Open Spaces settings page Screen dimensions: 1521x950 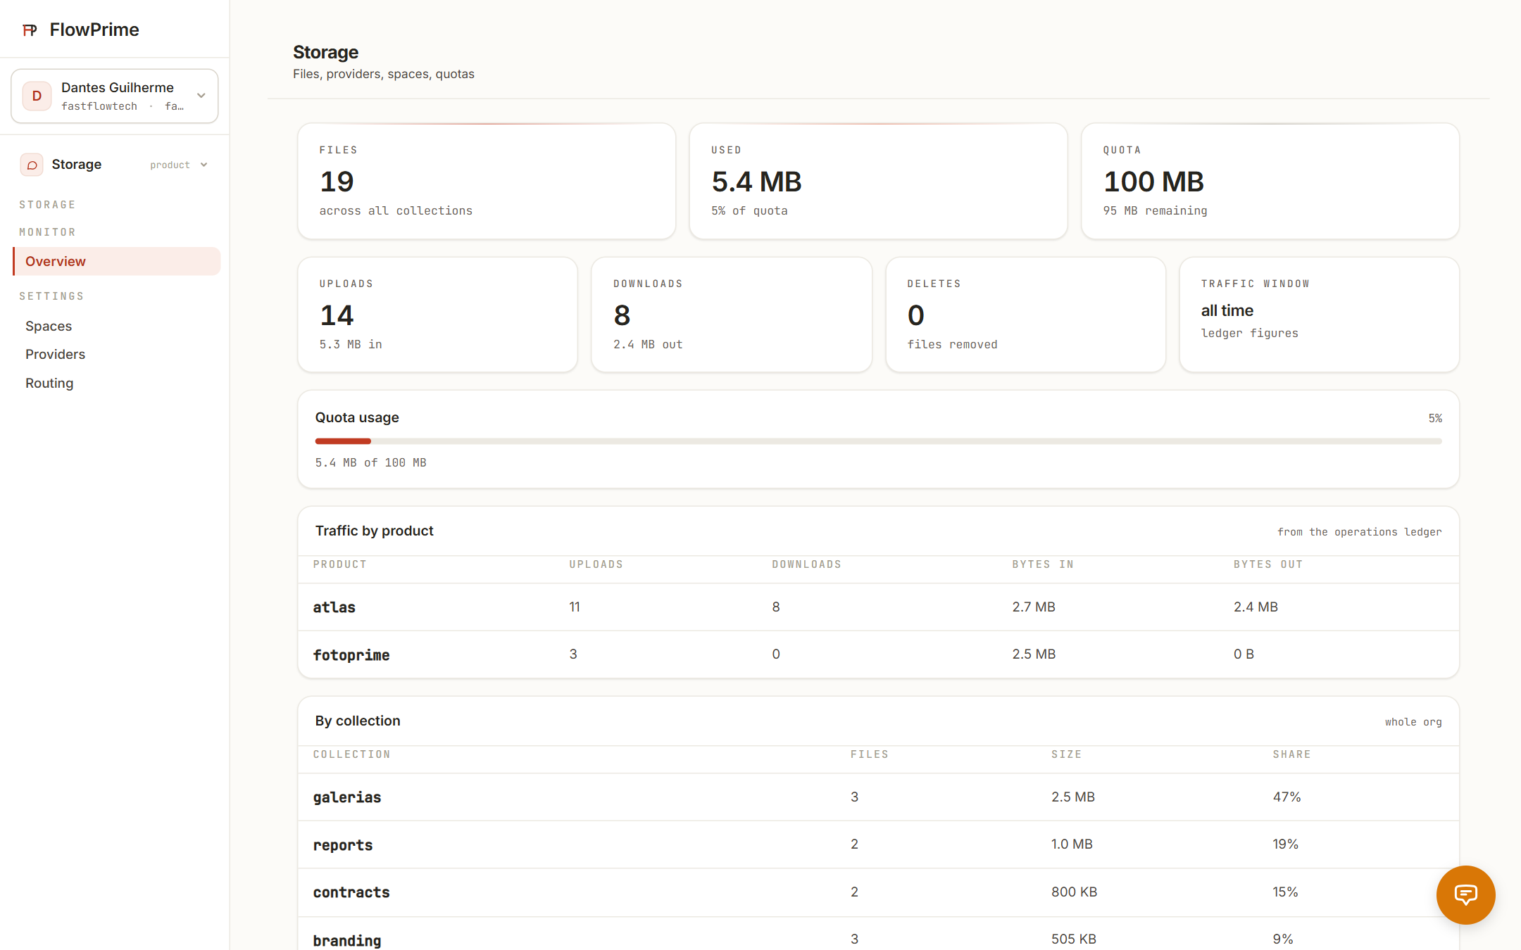click(x=49, y=326)
